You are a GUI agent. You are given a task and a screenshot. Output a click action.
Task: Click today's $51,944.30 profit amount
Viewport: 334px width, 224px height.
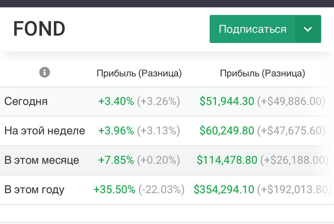(x=227, y=101)
